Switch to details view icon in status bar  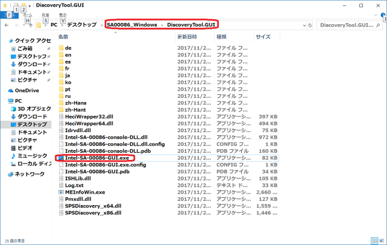(x=375, y=241)
